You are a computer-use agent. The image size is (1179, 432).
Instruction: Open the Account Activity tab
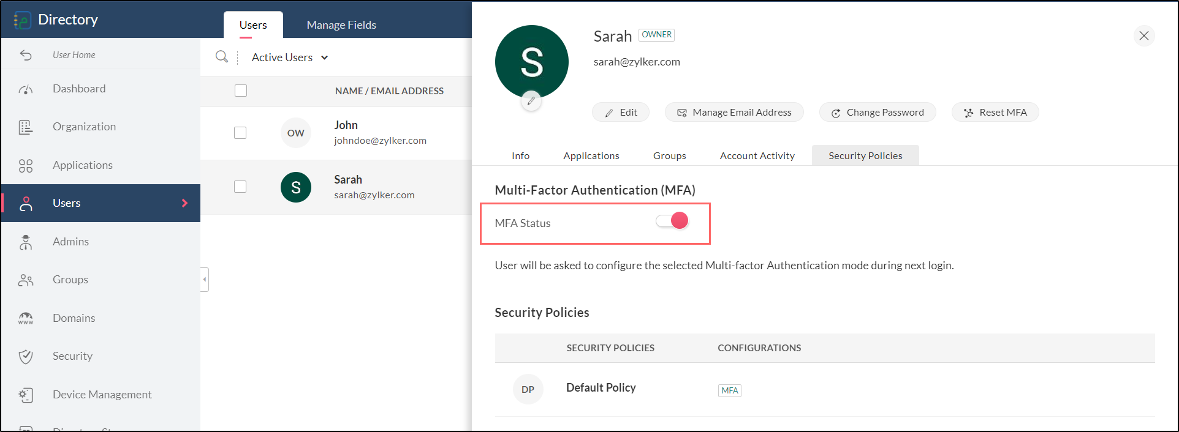[x=757, y=156]
